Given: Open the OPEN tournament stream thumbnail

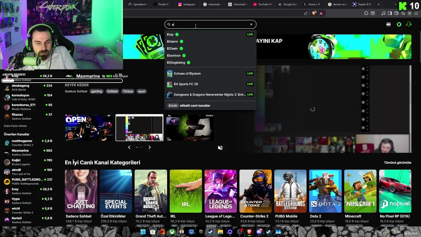Looking at the screenshot, I should point(88,128).
